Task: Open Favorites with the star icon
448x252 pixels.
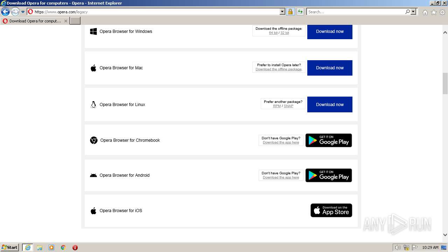Action: [x=434, y=12]
